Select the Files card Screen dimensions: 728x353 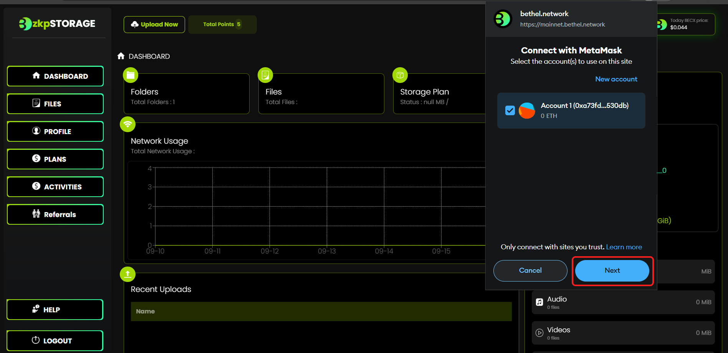coord(321,94)
